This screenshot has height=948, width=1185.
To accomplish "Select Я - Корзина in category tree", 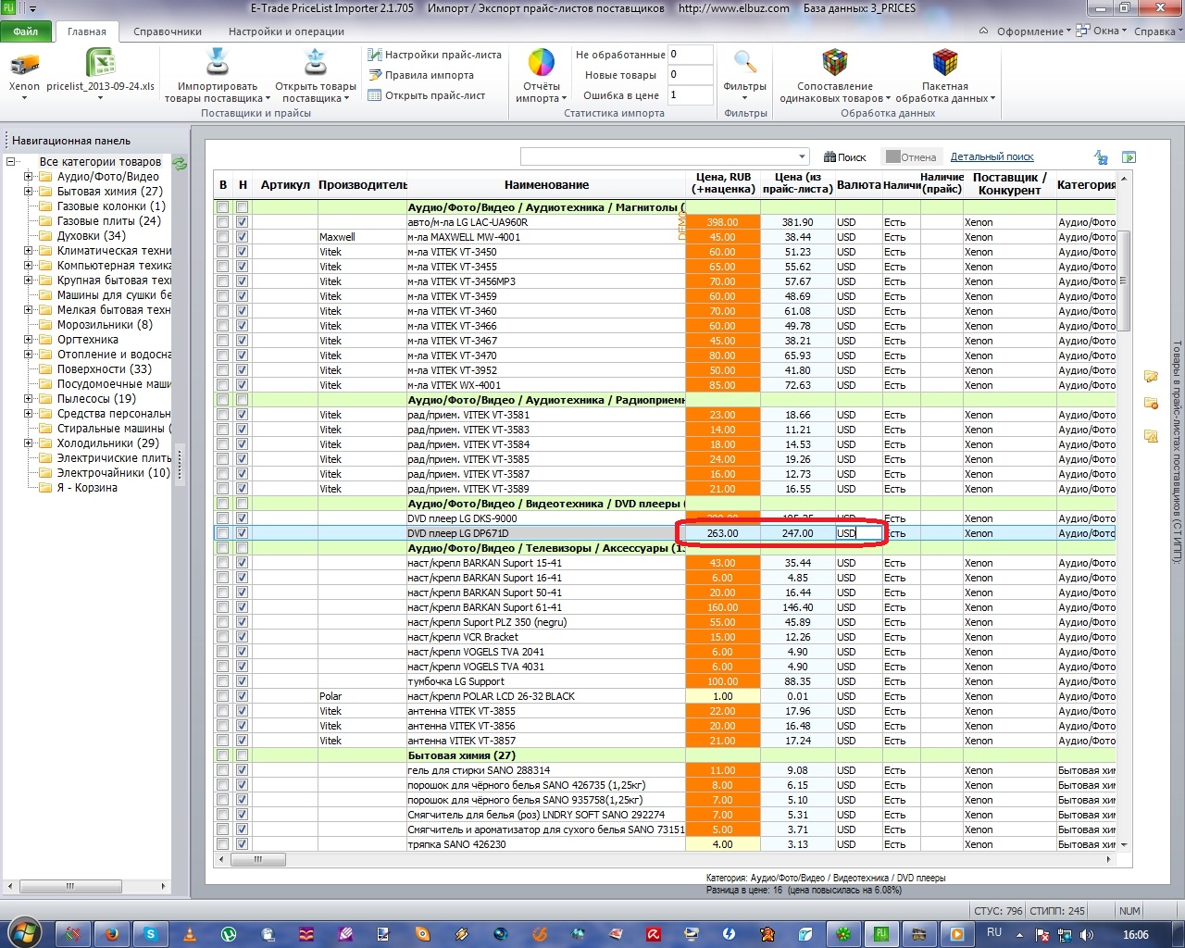I will (87, 488).
